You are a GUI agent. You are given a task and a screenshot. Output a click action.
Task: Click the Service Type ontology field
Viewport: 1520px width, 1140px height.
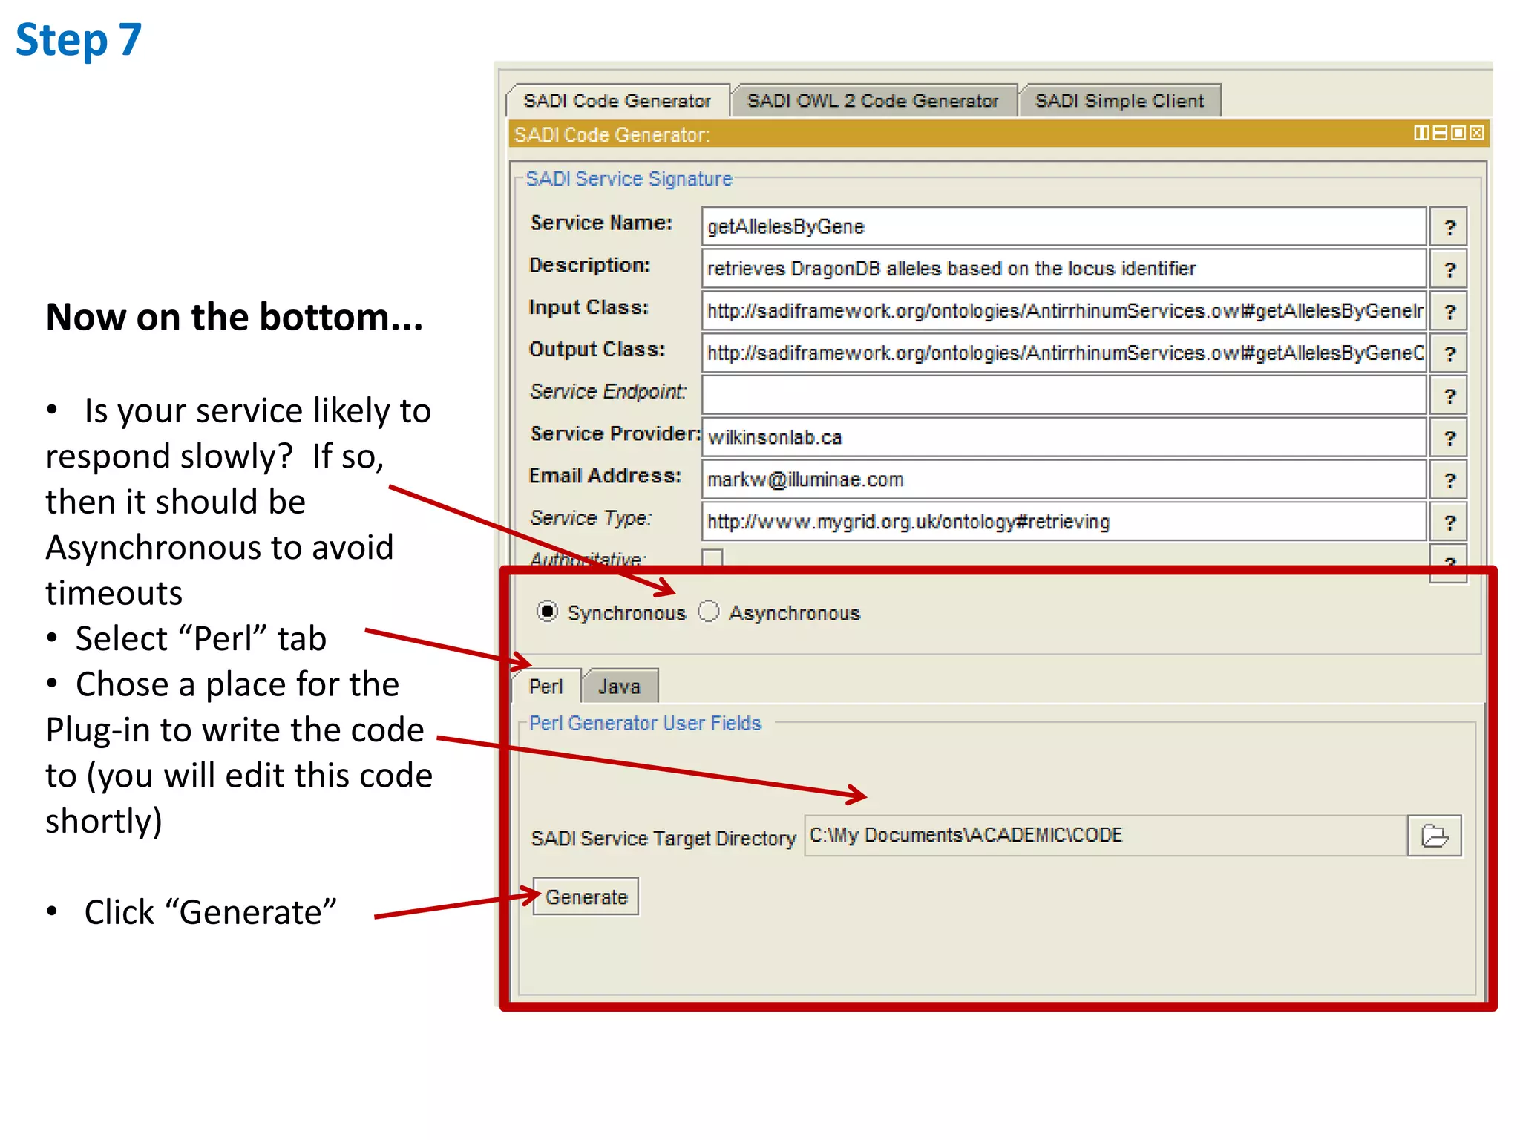[x=1064, y=522]
